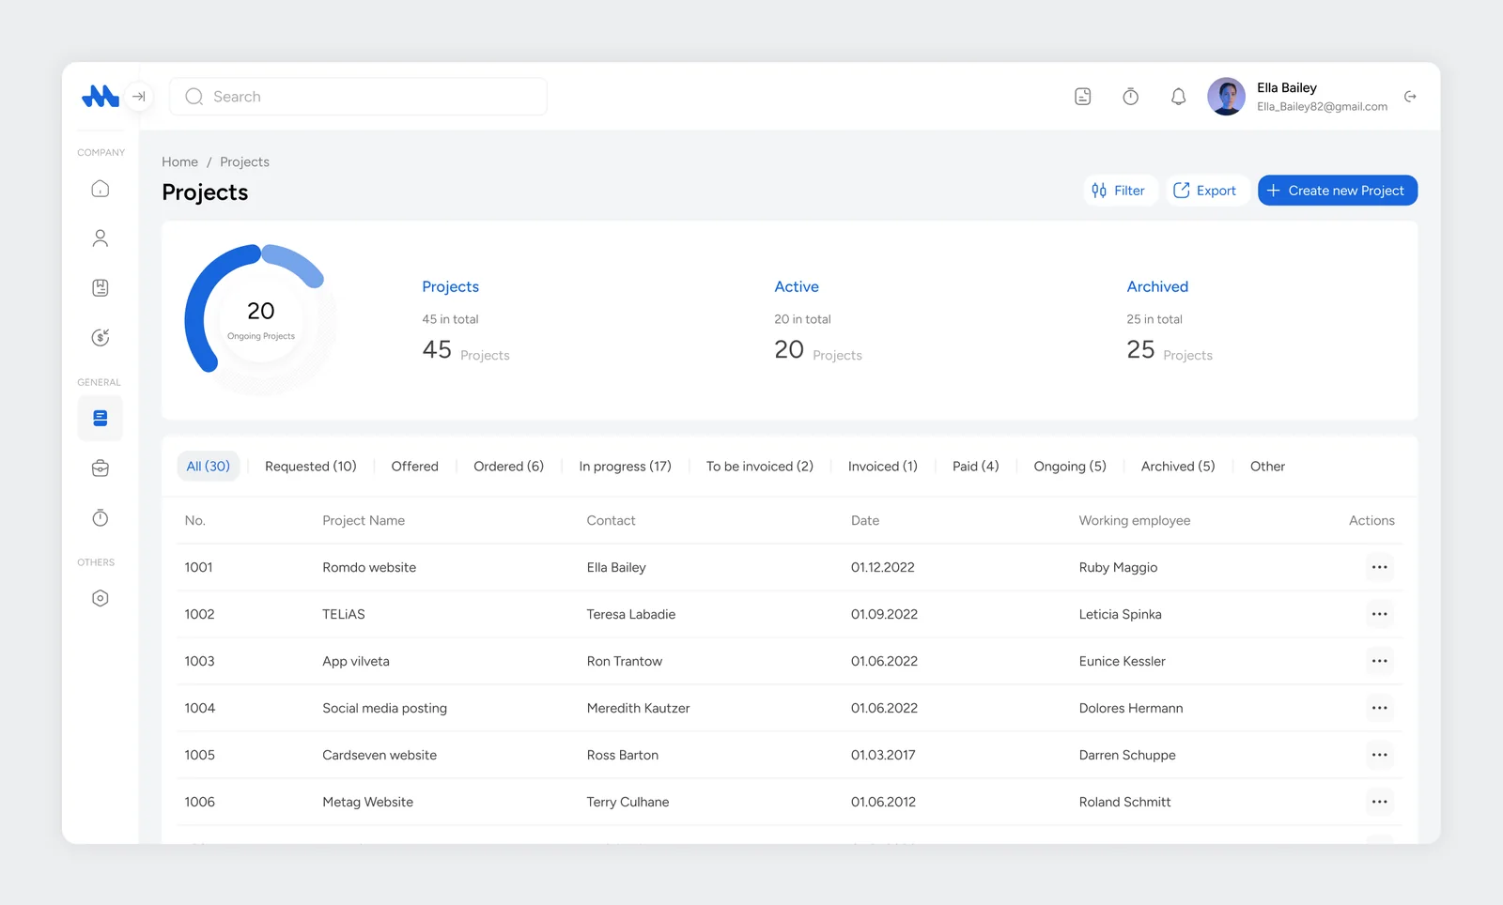
Task: Click contact Meredith Kautzer
Action: 638,708
